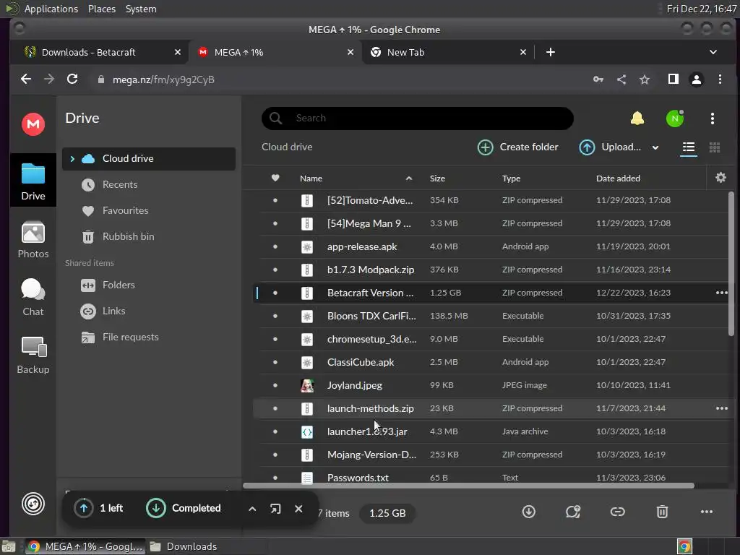Select the Drive section in sidebar

pos(33,181)
